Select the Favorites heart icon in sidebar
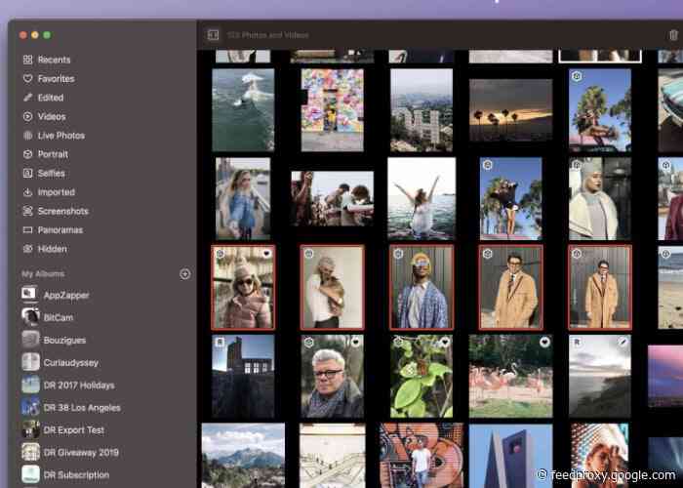 tap(28, 78)
